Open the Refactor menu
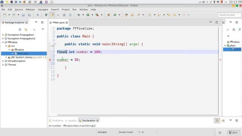Screen dimensions: 242x136 click(x=30, y=9)
